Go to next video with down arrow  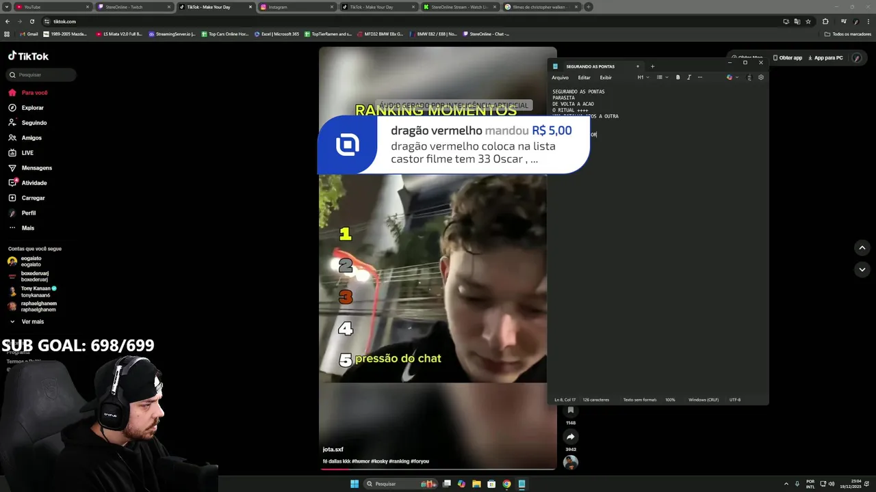click(x=862, y=269)
